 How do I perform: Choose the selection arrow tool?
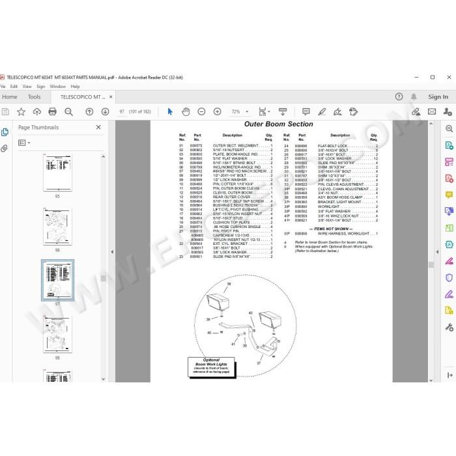pos(170,111)
